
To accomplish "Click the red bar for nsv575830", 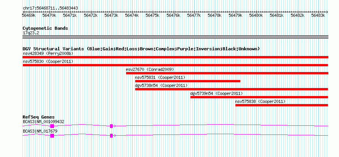I will [x=175, y=65].
